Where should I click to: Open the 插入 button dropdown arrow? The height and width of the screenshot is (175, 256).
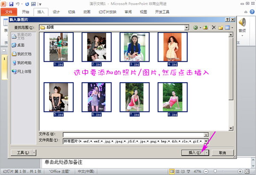(207, 153)
